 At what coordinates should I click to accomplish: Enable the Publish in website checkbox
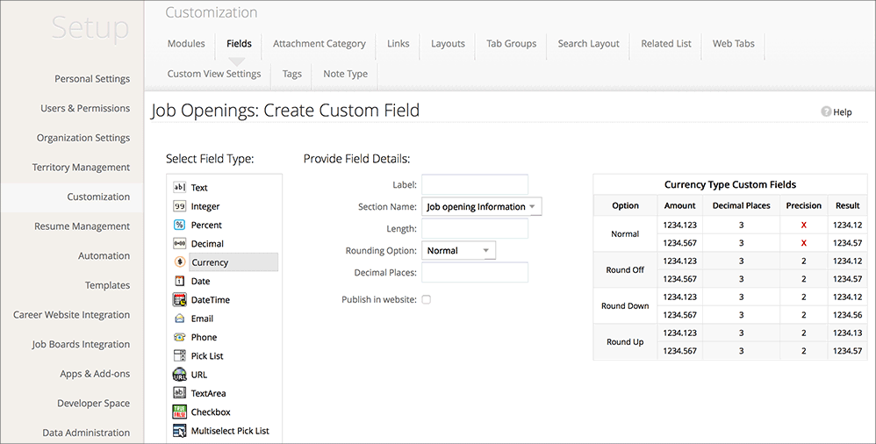(427, 300)
